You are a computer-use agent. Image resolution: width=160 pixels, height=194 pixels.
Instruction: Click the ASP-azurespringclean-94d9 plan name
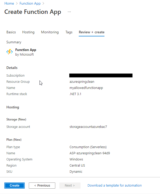point(90,153)
